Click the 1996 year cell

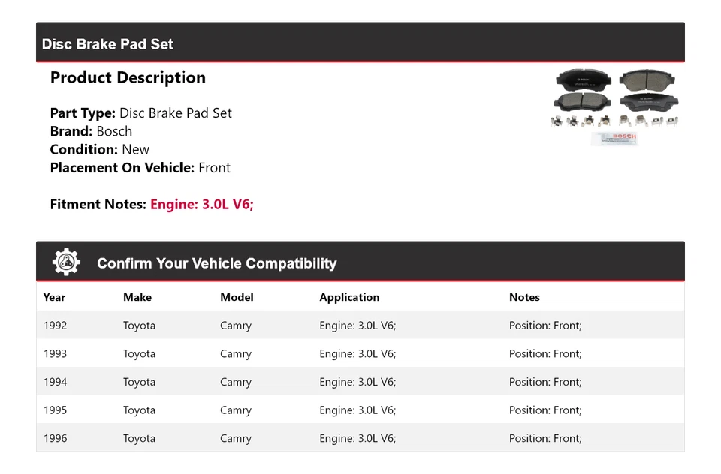point(55,438)
